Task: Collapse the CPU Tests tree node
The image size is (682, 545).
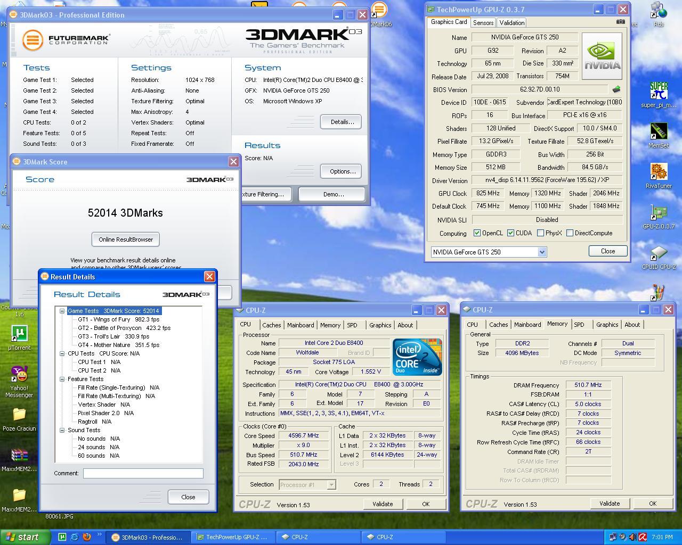Action: [62, 353]
